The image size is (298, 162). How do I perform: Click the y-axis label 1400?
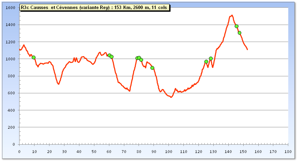pos(10,25)
